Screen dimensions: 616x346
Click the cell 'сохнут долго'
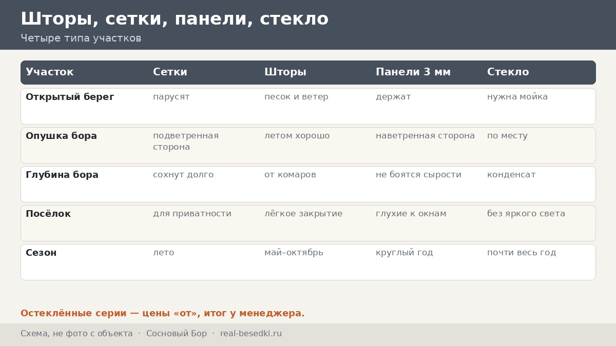(183, 175)
